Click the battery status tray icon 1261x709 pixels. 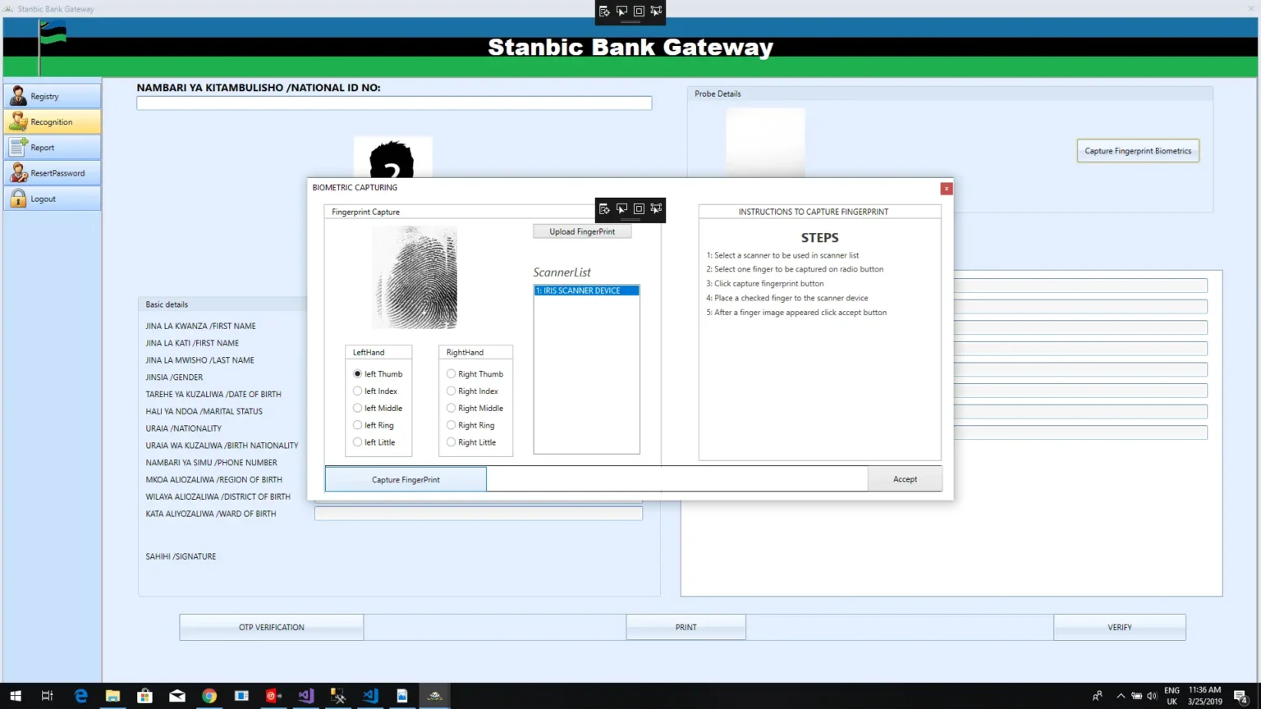tap(1137, 696)
